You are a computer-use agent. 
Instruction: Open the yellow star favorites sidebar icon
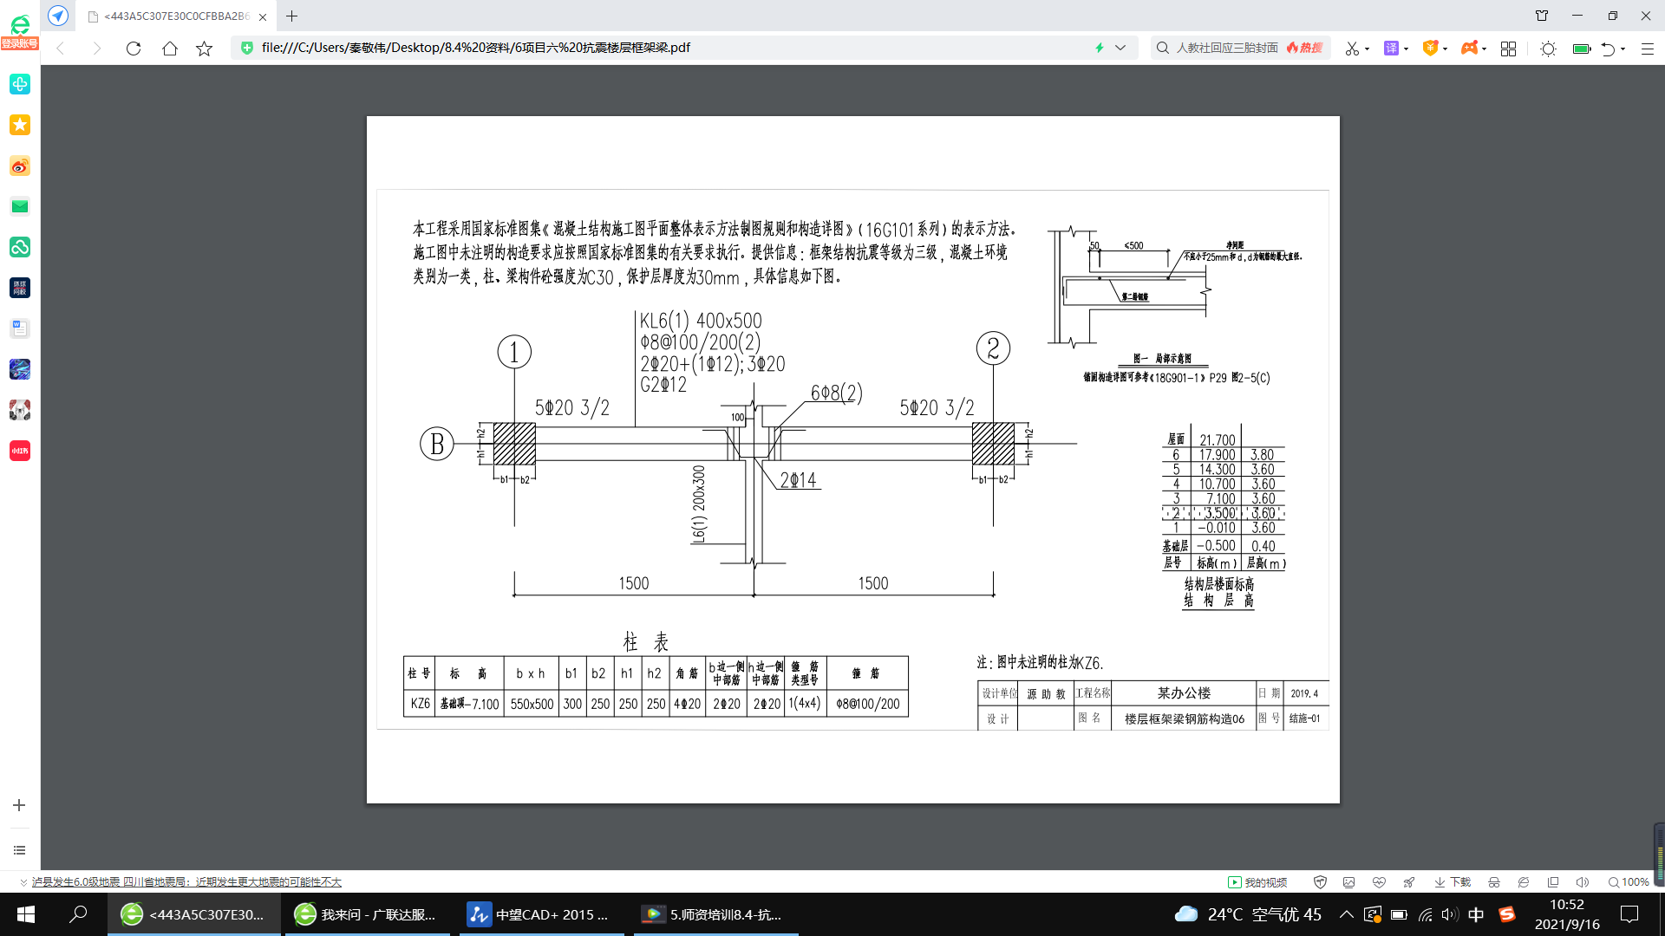pos(20,125)
